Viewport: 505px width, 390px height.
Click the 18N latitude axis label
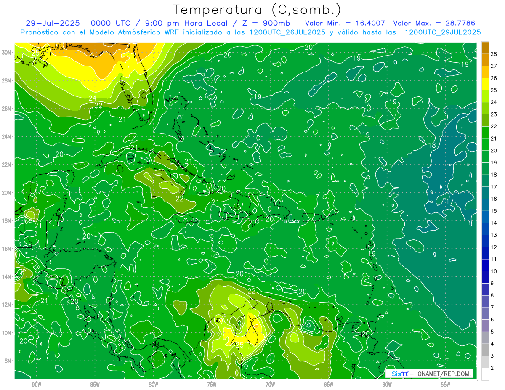(x=7, y=220)
